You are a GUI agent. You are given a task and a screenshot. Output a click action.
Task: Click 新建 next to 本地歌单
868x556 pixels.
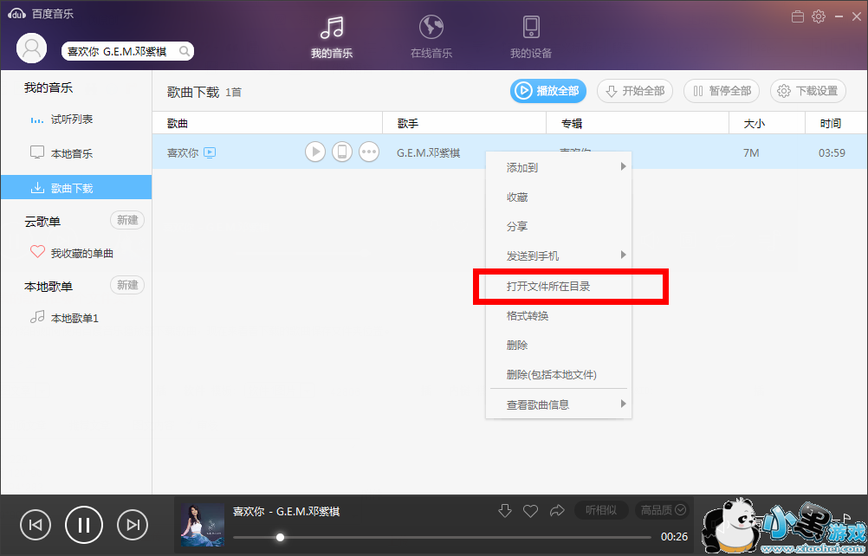tap(127, 285)
